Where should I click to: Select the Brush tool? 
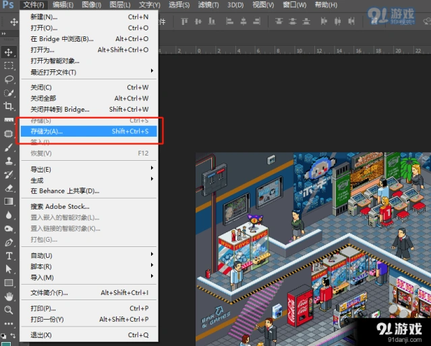pos(9,147)
